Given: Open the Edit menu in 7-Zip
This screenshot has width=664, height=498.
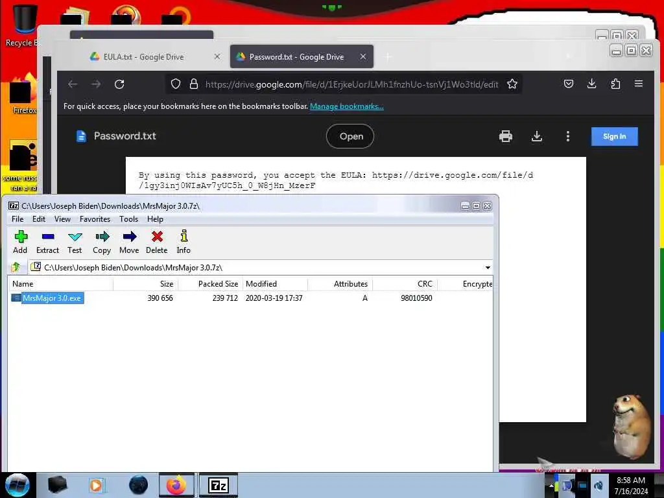Looking at the screenshot, I should point(38,219).
